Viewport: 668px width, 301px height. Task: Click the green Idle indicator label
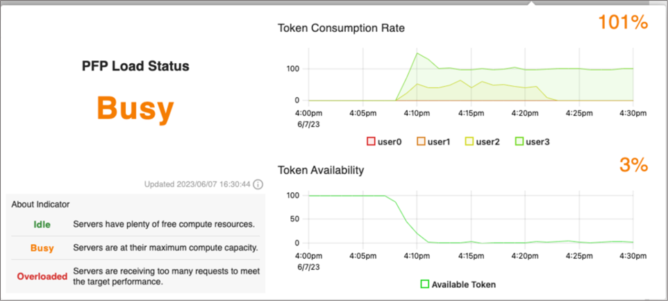(42, 224)
